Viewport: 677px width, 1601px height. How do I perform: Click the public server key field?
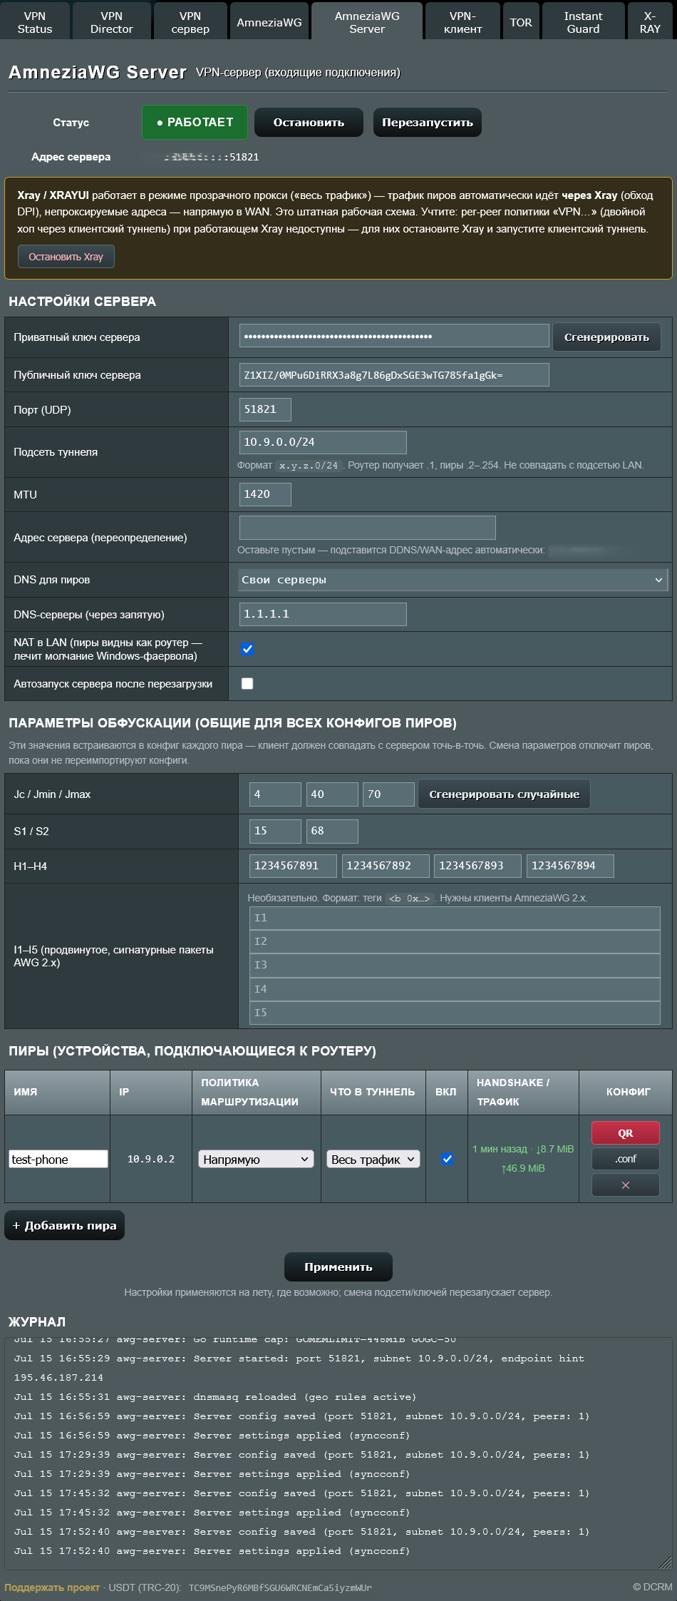(x=394, y=374)
